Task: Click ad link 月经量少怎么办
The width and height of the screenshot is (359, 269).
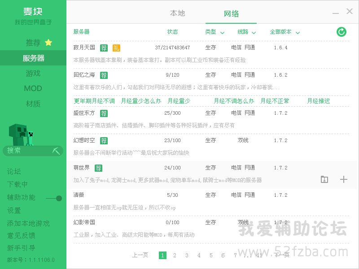Action: tap(141, 101)
